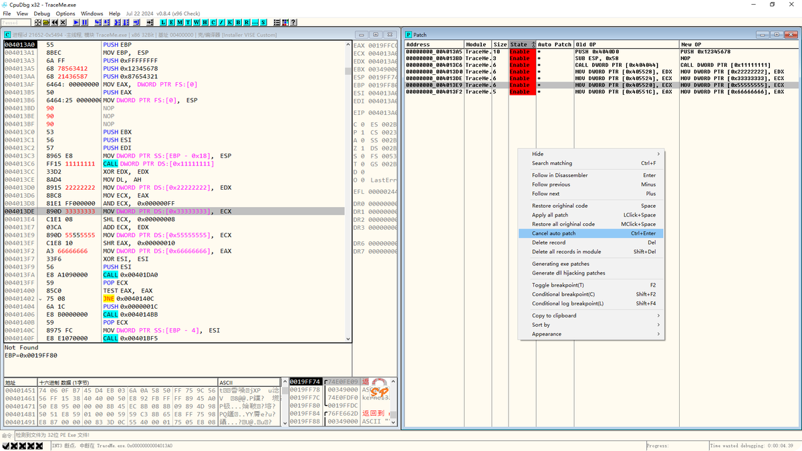Open Windows list with W icon
This screenshot has height=451, width=802.
(x=196, y=22)
